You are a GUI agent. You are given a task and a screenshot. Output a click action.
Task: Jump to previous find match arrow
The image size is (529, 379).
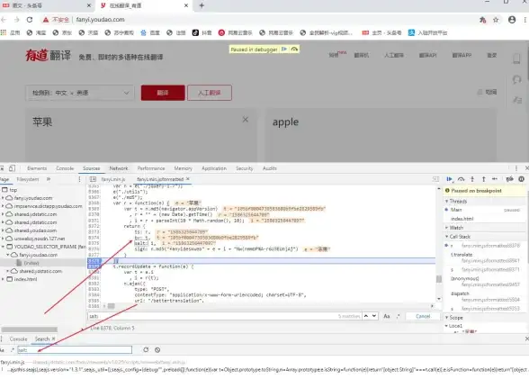[x=366, y=316]
